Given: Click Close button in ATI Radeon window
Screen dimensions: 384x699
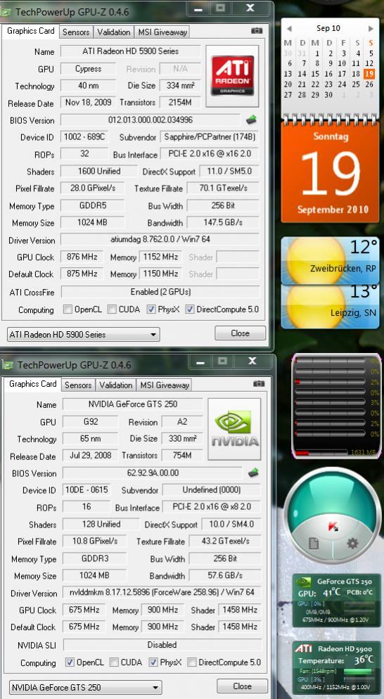Looking at the screenshot, I should pos(240,333).
